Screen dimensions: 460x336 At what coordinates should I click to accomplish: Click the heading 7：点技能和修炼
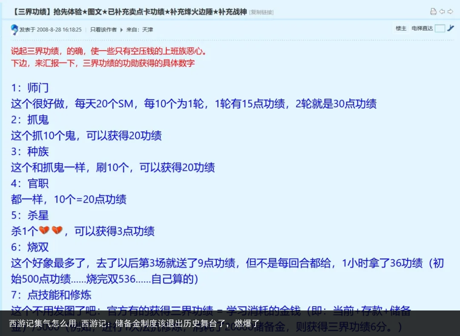pyautogui.click(x=51, y=295)
